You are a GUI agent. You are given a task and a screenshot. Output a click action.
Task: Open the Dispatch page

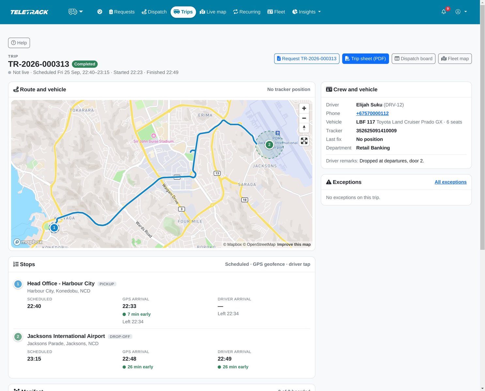pyautogui.click(x=154, y=12)
